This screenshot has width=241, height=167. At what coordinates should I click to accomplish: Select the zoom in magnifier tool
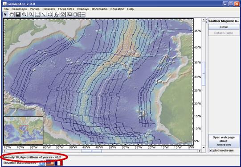click(25, 14)
